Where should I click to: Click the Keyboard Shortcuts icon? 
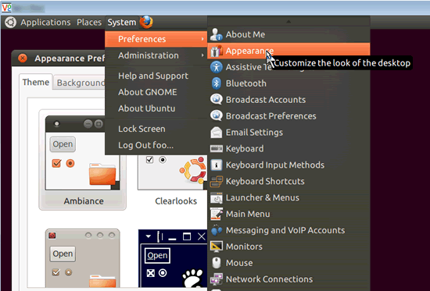[x=216, y=181]
